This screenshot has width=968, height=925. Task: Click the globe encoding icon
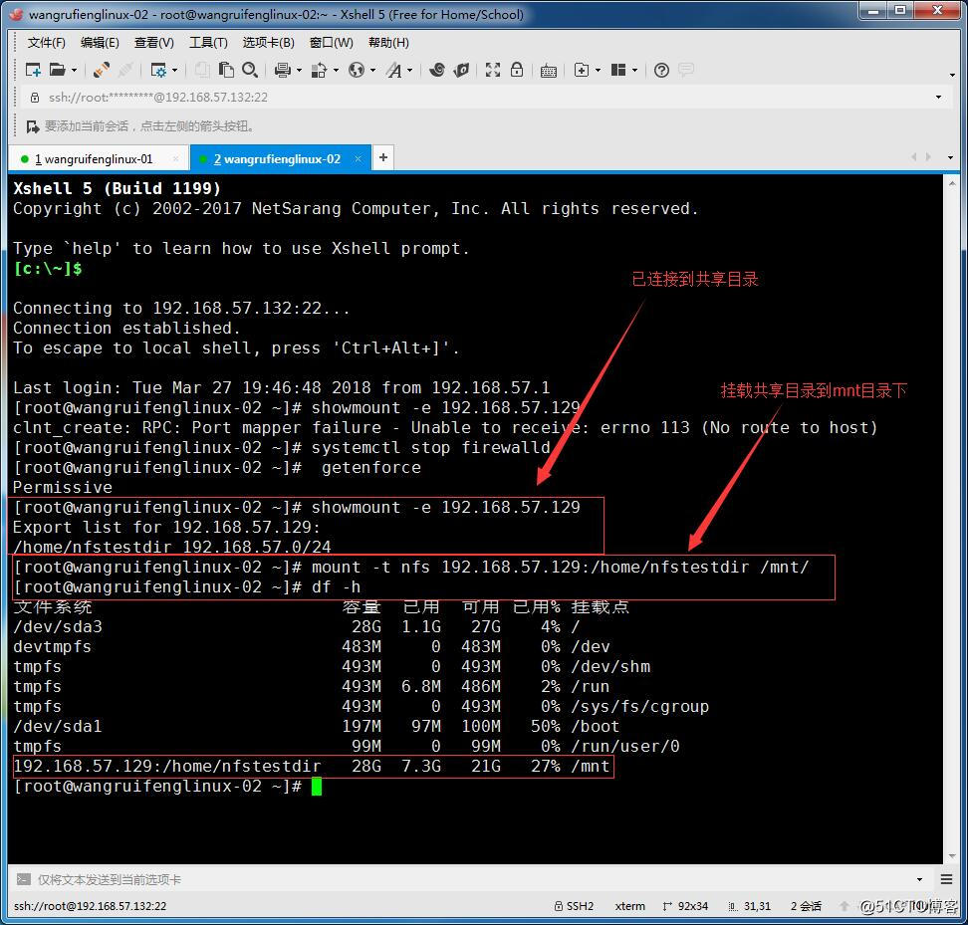[x=357, y=70]
